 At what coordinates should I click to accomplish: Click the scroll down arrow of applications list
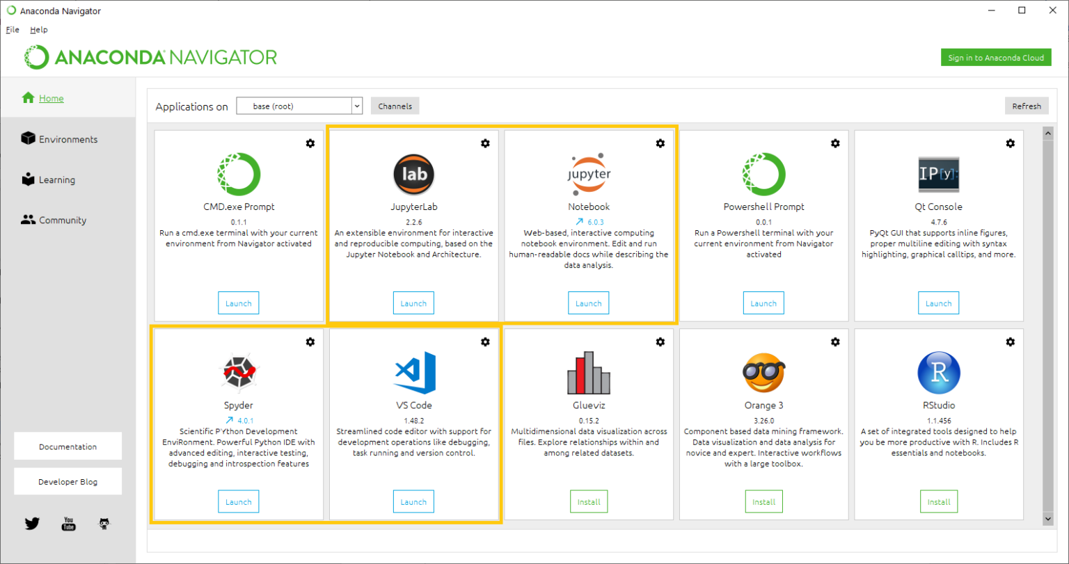click(x=1047, y=519)
